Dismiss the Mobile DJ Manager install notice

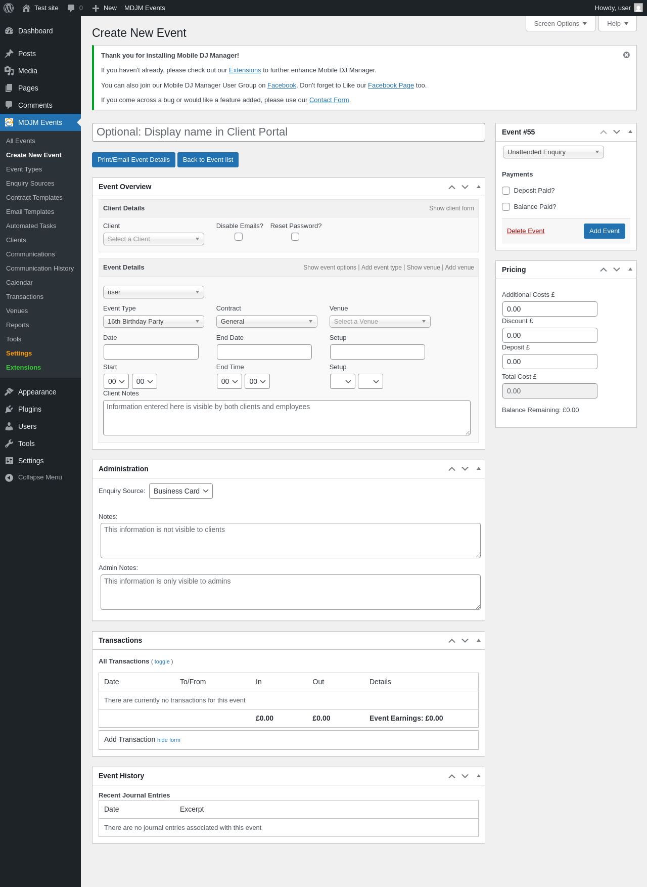pos(626,55)
